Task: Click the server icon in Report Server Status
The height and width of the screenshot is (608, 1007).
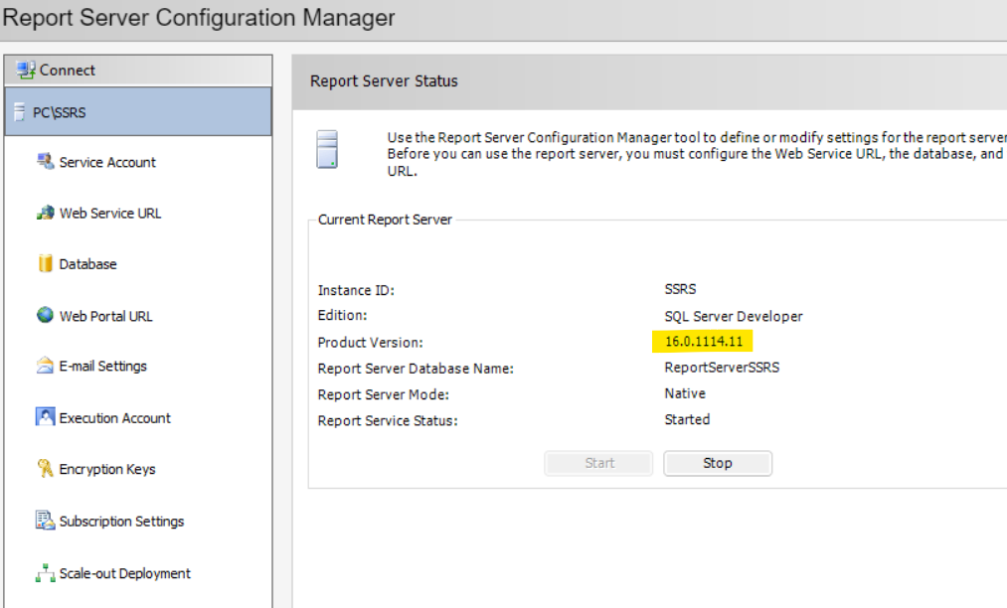Action: point(327,150)
